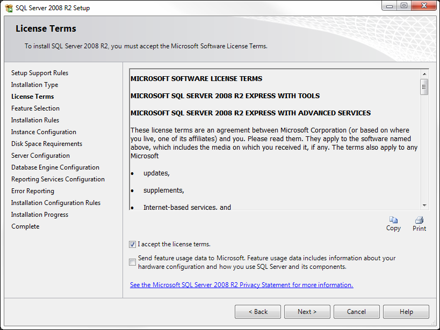Select 'License Terms' in the step list
440x330 pixels.
[33, 97]
